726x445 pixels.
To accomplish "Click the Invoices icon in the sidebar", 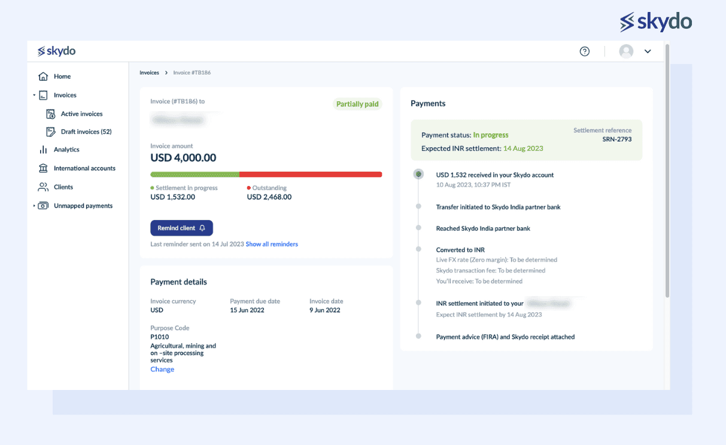I will [x=42, y=95].
